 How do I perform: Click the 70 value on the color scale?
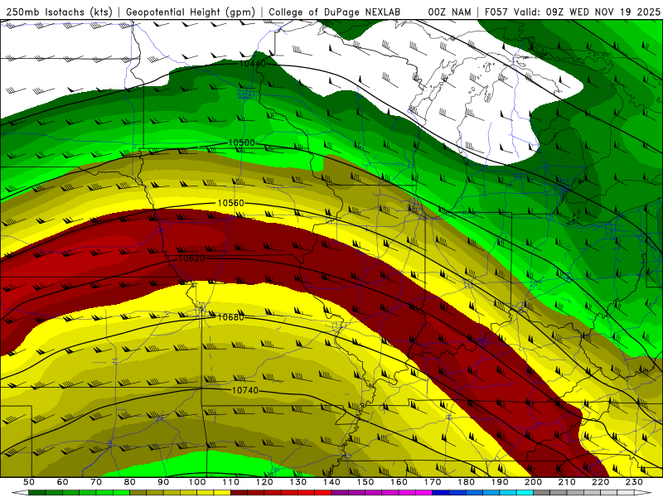96,482
